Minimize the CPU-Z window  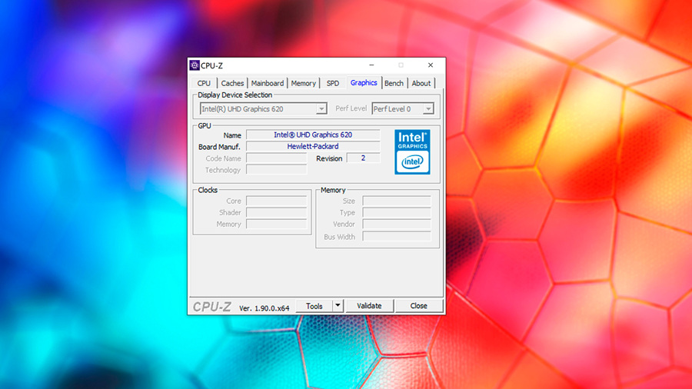click(x=371, y=65)
